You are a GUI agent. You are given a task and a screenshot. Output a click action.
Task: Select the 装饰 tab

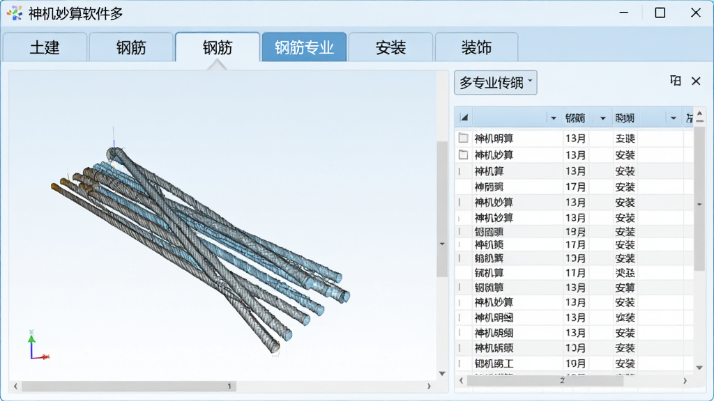coord(476,47)
